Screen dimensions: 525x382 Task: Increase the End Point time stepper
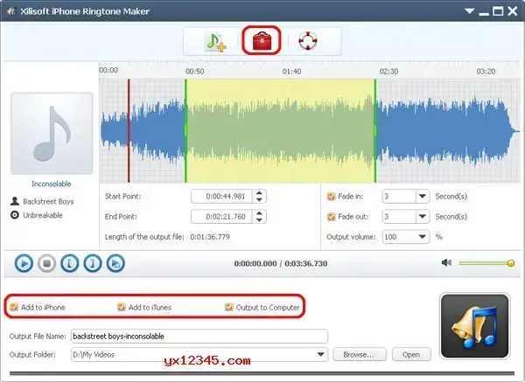click(x=259, y=213)
